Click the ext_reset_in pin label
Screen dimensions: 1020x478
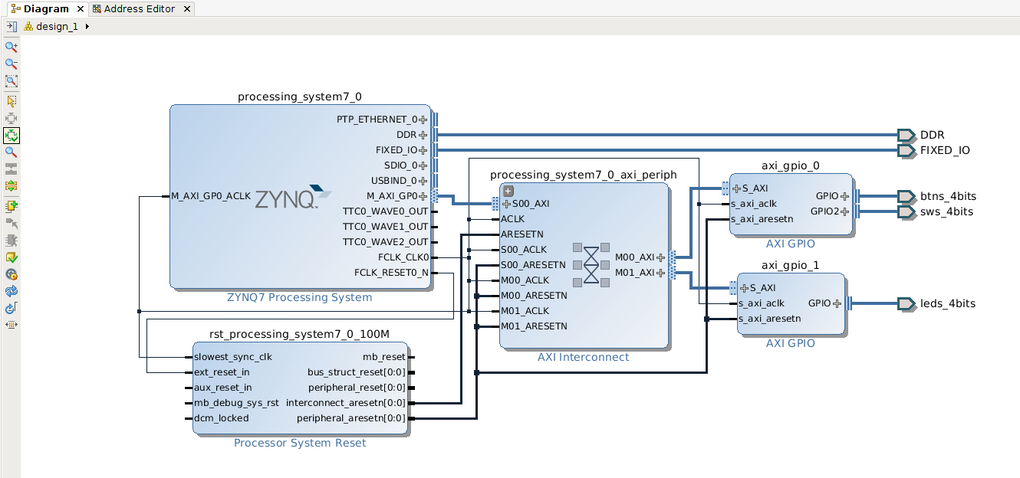[x=222, y=372]
